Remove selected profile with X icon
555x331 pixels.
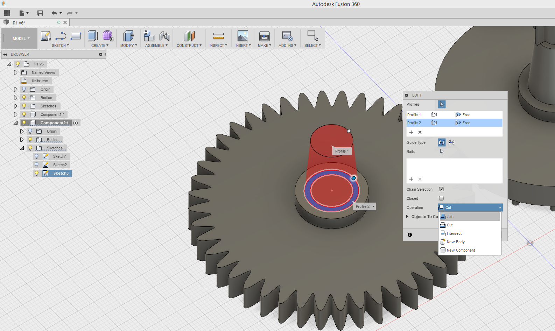pyautogui.click(x=420, y=132)
